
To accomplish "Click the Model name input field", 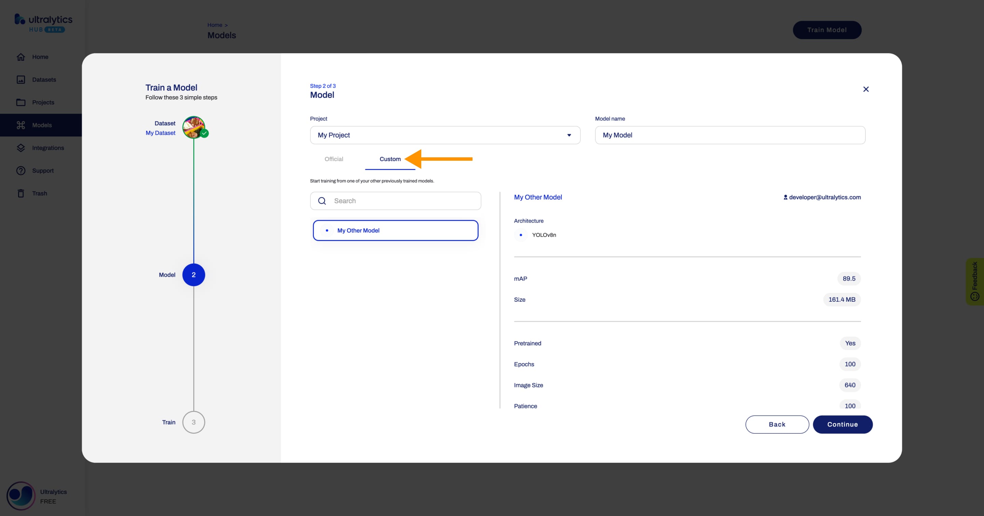I will [x=729, y=134].
